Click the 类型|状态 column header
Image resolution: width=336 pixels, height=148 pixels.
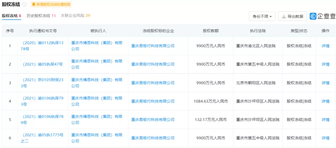(x=299, y=31)
